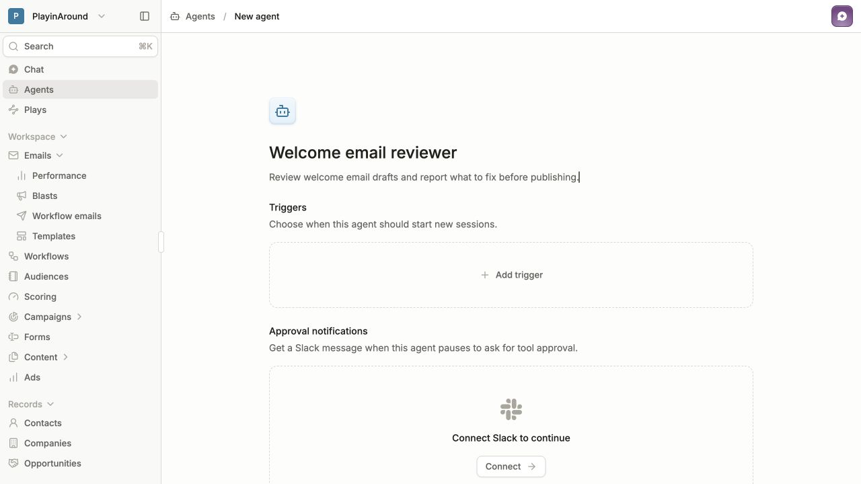The width and height of the screenshot is (861, 484).
Task: Open Blasts under Emails
Action: click(x=45, y=196)
